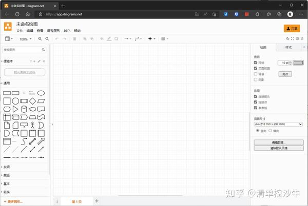Click the redo arrow in toolbar

[x=64, y=39]
